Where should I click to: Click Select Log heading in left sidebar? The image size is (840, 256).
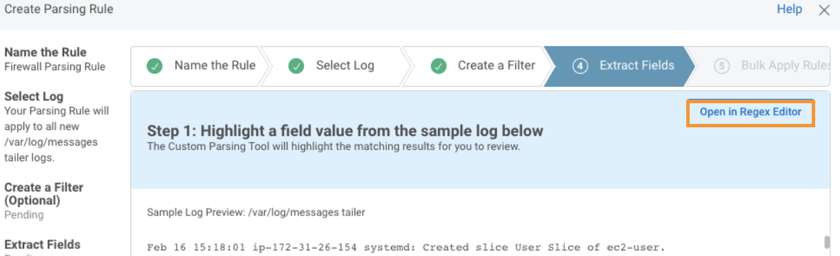pos(34,96)
